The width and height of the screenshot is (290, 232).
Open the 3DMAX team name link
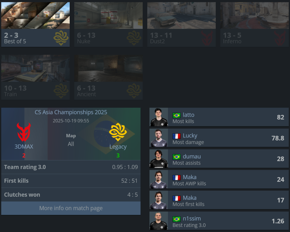click(x=24, y=146)
